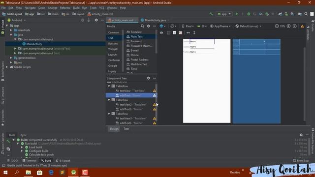The image size is (315, 177).
Task: Open Build panel gear settings
Action: pos(301,135)
